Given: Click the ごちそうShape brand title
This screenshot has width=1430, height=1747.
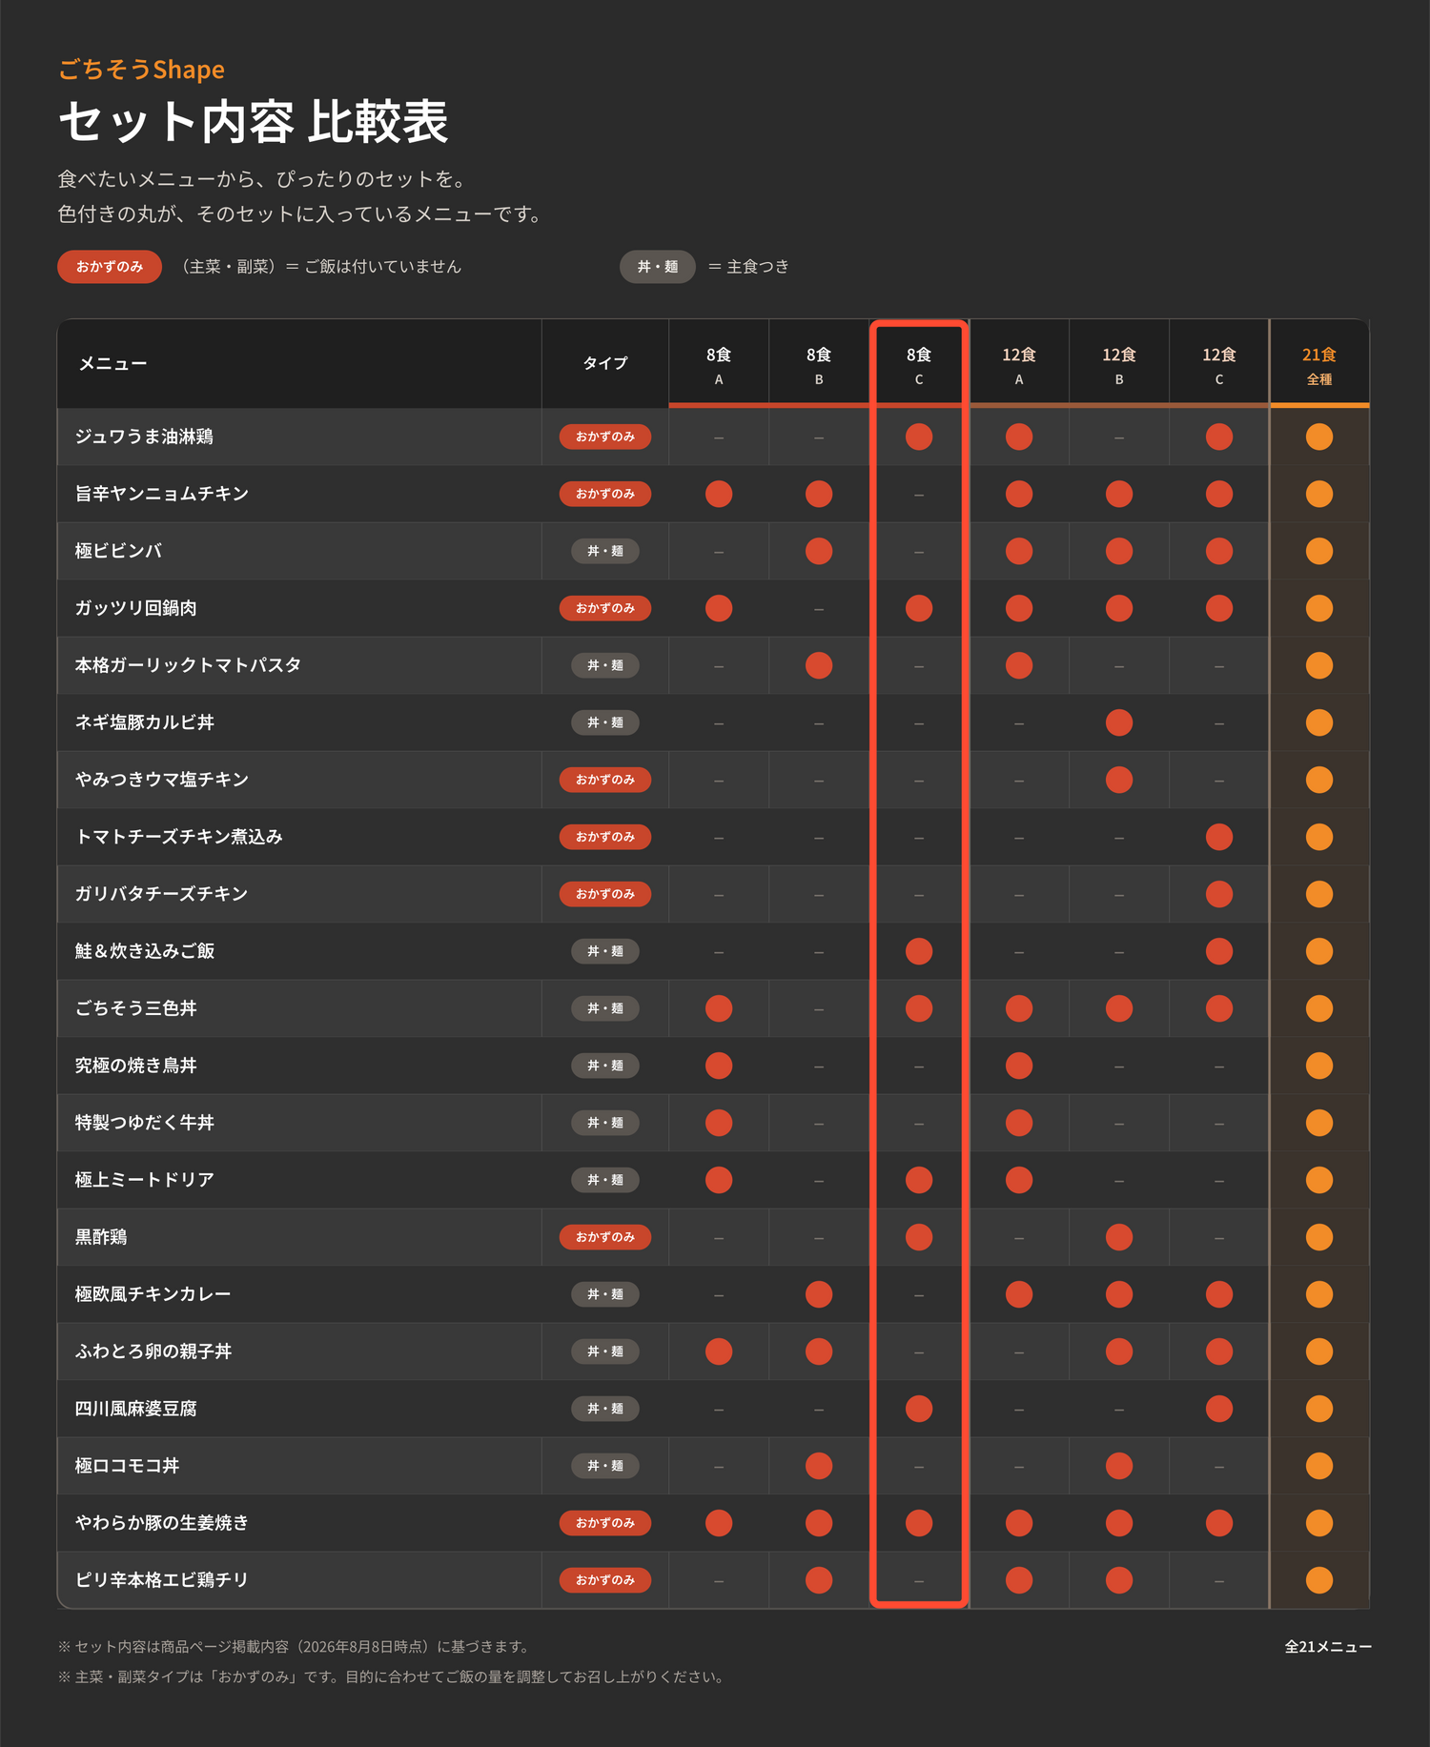Looking at the screenshot, I should tap(141, 70).
